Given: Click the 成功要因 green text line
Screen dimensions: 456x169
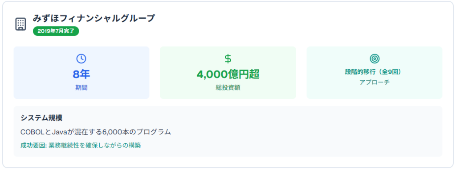Looking at the screenshot, I should click(x=81, y=145).
